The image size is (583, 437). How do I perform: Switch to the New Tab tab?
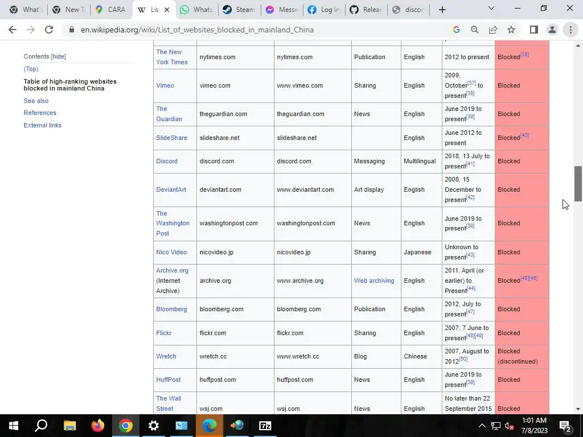68,10
